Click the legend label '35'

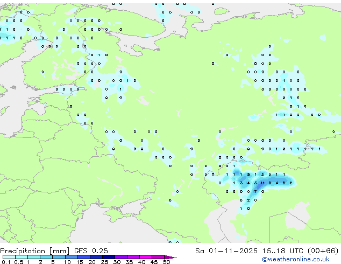pos(129,262)
